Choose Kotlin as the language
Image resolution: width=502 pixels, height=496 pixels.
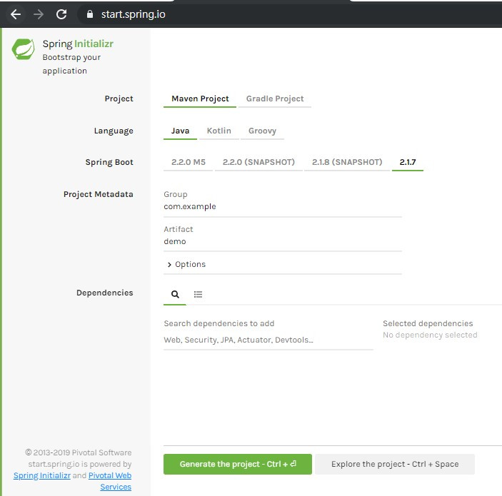click(x=219, y=131)
